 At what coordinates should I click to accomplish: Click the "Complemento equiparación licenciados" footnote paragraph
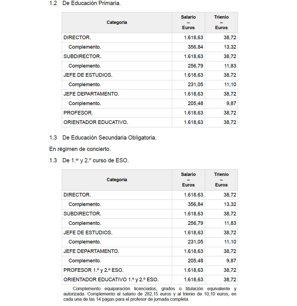coord(150,294)
